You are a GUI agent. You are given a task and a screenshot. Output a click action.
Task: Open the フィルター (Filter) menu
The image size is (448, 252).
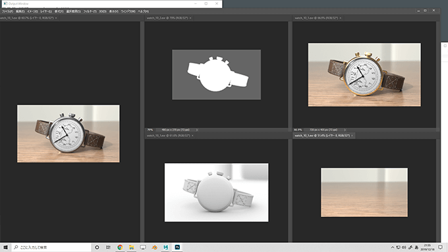[90, 11]
